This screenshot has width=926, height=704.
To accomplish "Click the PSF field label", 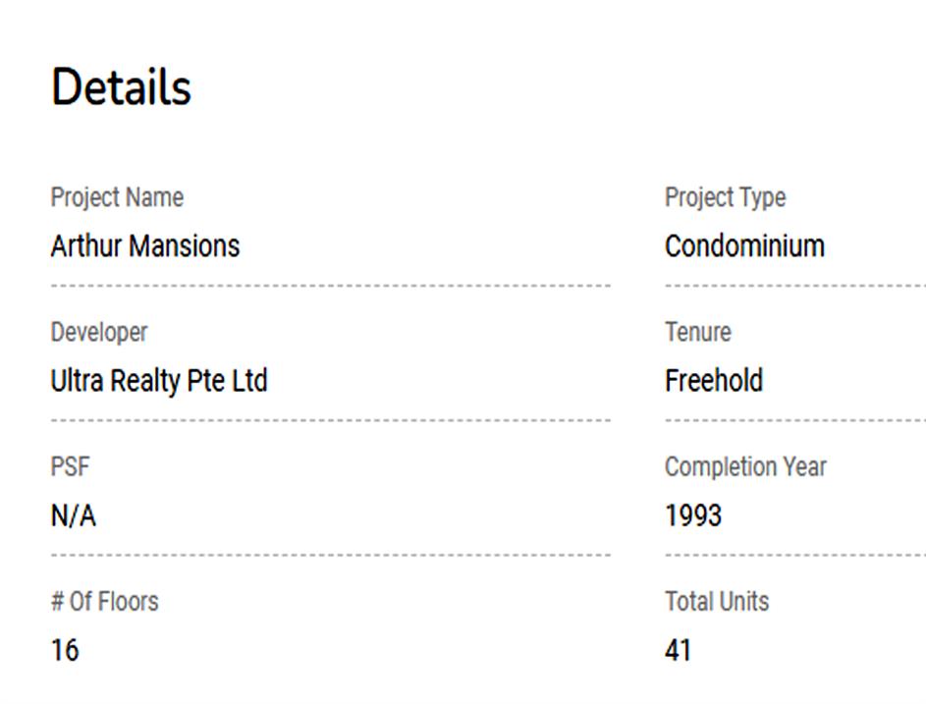I will (x=70, y=466).
